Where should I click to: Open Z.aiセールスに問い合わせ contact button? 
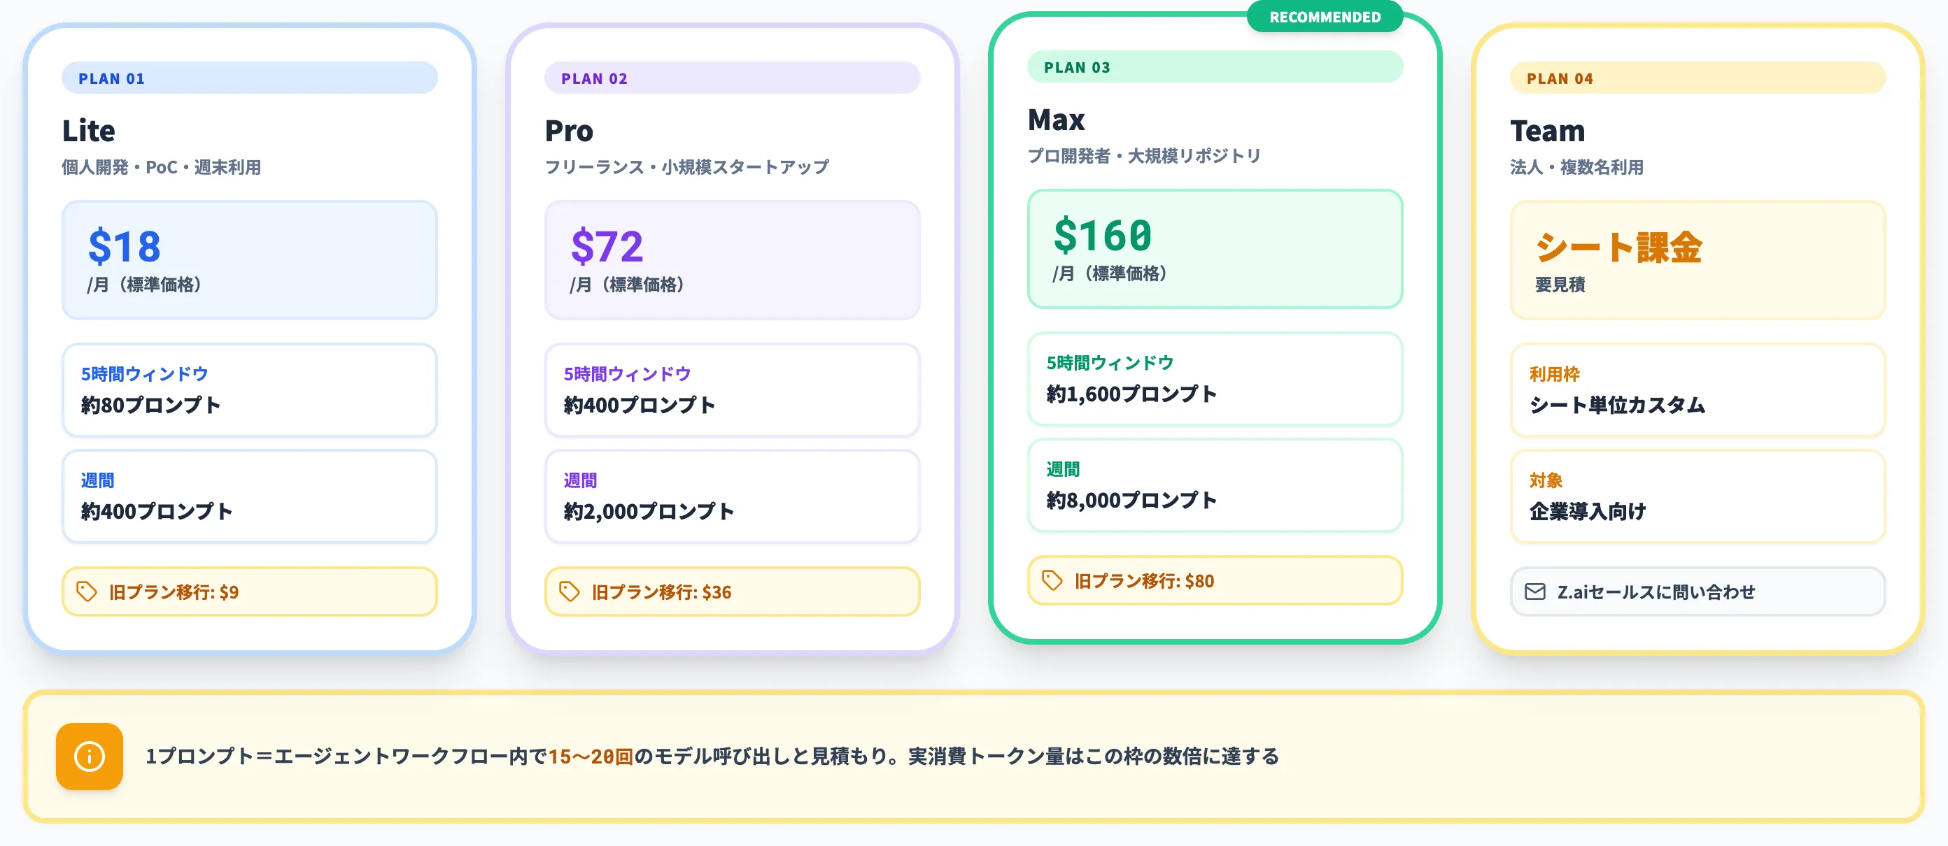(1698, 592)
